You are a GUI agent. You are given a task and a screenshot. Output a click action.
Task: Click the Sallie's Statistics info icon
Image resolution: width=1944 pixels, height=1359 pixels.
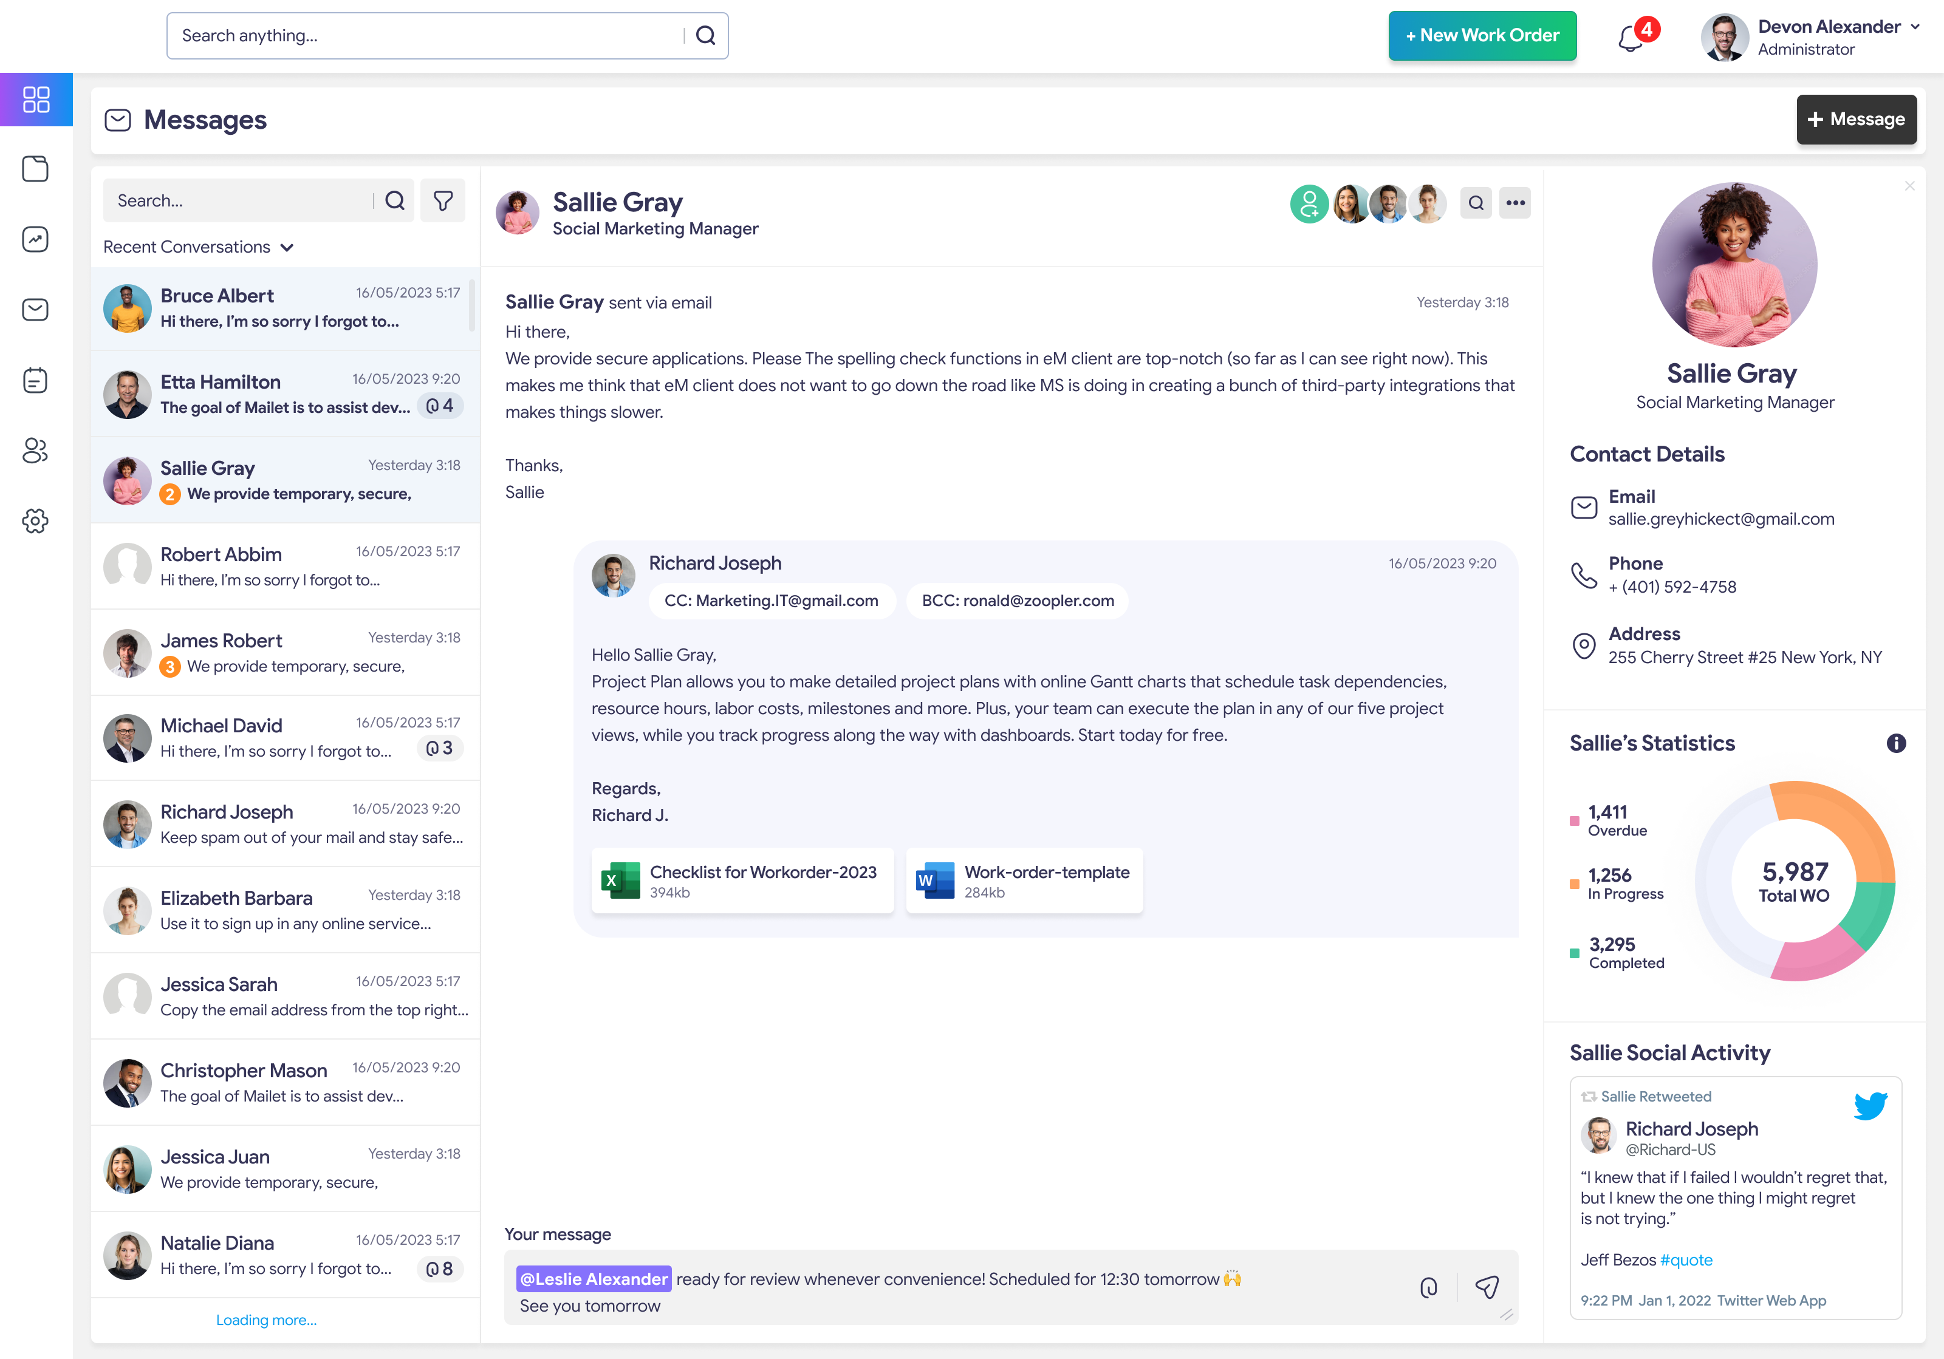[1896, 743]
